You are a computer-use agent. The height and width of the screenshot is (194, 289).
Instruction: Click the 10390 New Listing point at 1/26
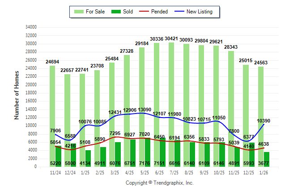point(264,124)
